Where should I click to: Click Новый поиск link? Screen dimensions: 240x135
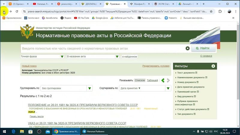click(x=29, y=66)
